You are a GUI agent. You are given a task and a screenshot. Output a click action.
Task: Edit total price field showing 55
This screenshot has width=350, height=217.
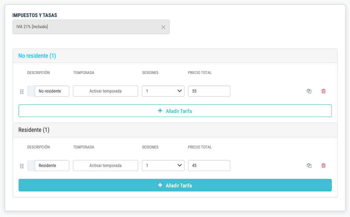(209, 91)
